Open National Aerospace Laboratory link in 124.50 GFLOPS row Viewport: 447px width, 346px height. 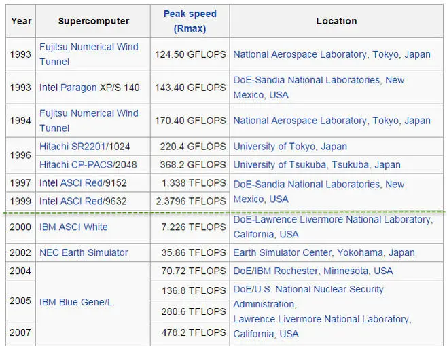pyautogui.click(x=300, y=54)
